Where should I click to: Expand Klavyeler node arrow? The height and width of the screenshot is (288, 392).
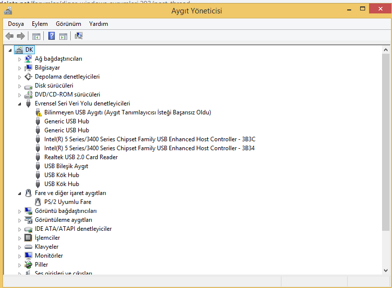19,248
